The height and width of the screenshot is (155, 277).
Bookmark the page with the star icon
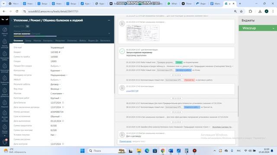click(x=242, y=11)
